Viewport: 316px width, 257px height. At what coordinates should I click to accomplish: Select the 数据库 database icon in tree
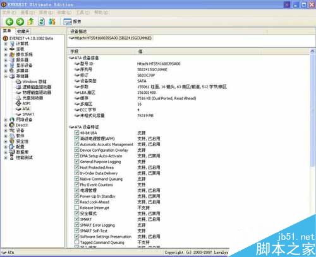click(x=13, y=152)
